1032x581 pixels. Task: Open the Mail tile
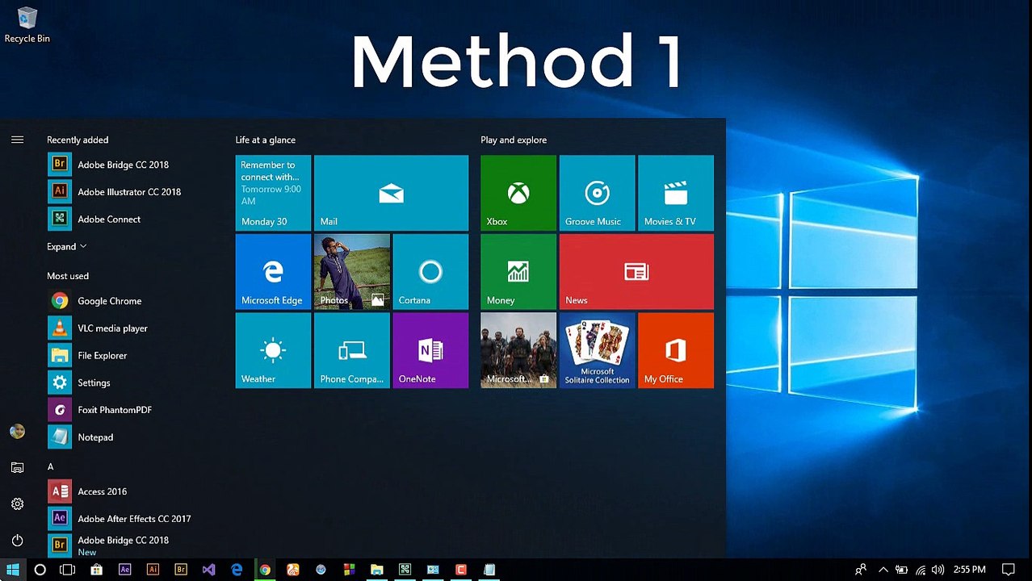[391, 193]
